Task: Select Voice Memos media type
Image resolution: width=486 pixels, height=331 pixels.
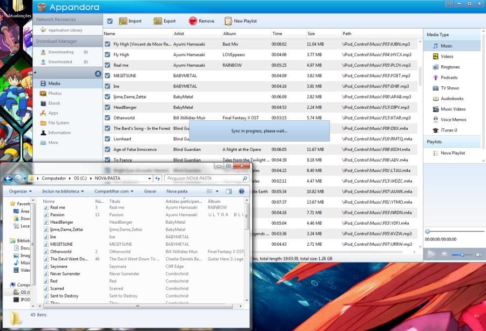Action: (x=453, y=119)
